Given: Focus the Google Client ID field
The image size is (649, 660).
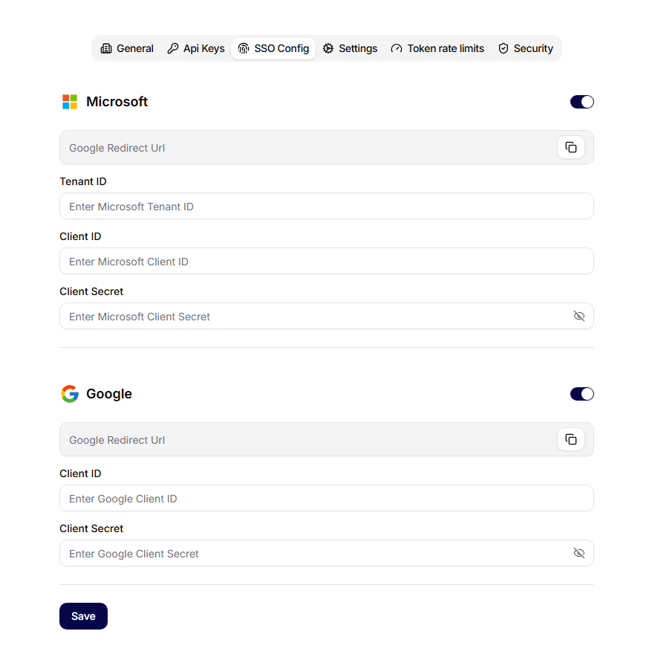Looking at the screenshot, I should 327,499.
